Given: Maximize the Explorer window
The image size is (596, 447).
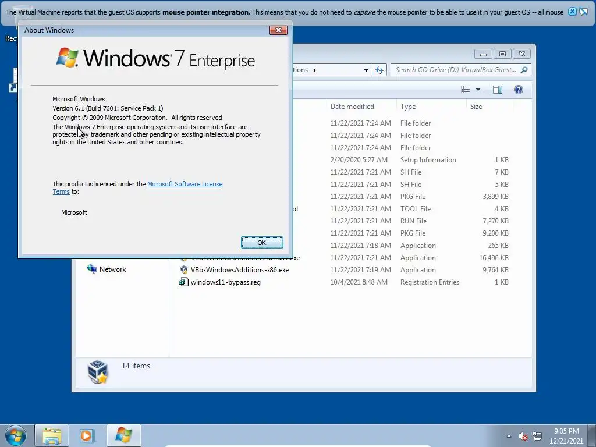Looking at the screenshot, I should pos(502,54).
